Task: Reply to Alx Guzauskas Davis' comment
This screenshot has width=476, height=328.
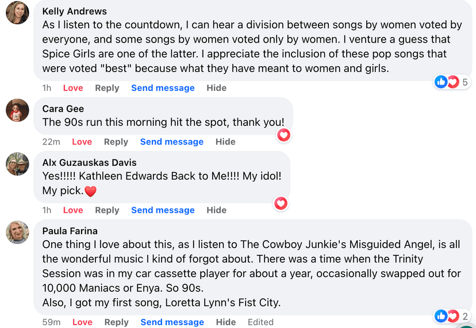Action: pos(107,210)
